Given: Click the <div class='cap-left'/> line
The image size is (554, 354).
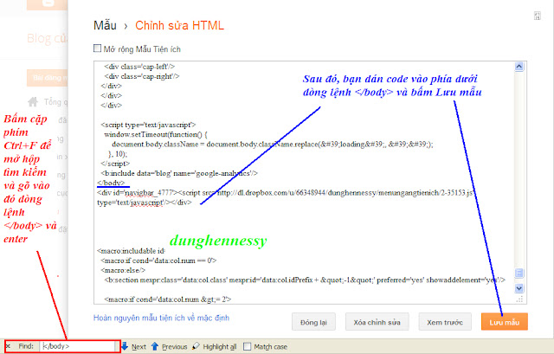Looking at the screenshot, I should point(139,67).
